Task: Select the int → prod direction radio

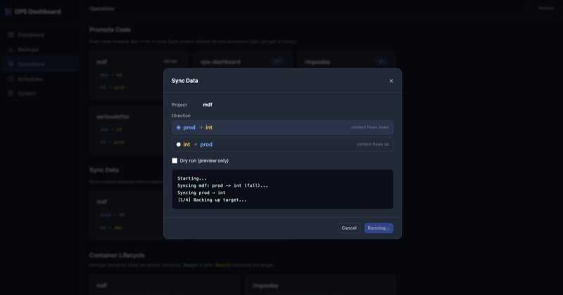Action: pyautogui.click(x=179, y=145)
